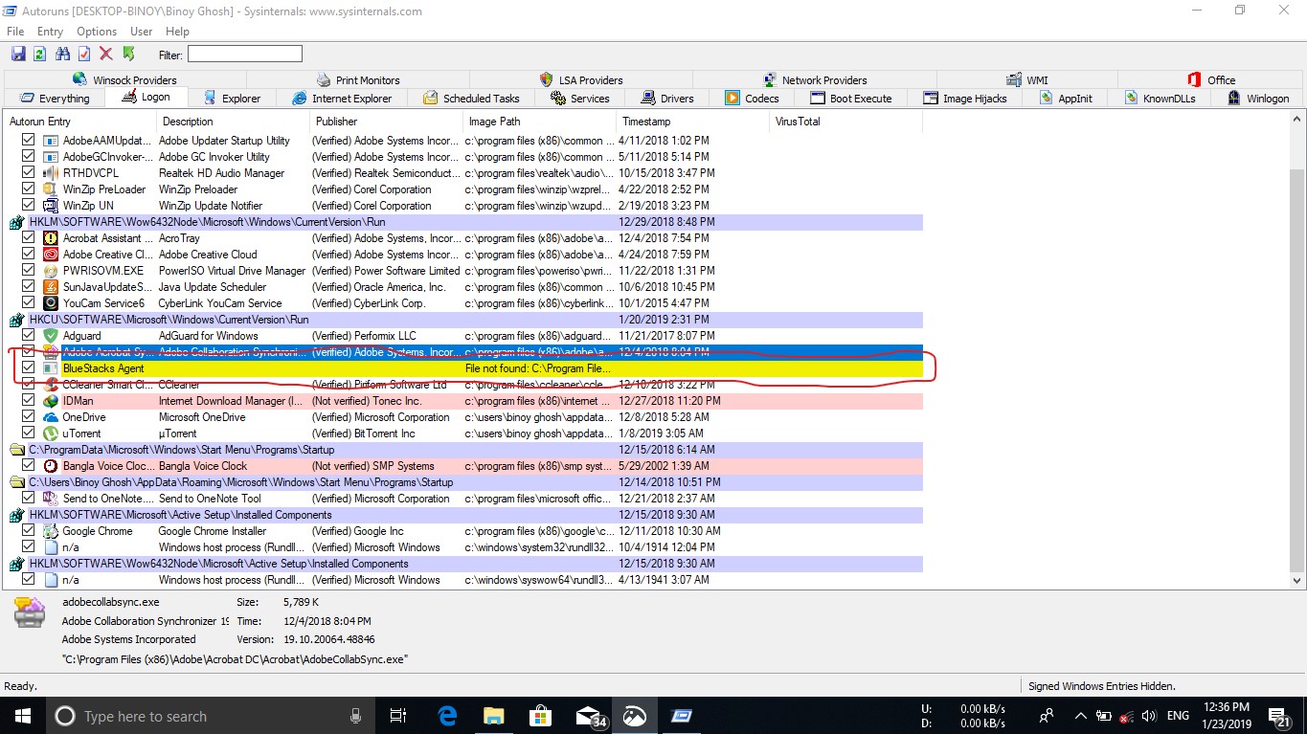The height and width of the screenshot is (734, 1307).
Task: Uncheck the uTorrent autorun checkbox
Action: (28, 434)
